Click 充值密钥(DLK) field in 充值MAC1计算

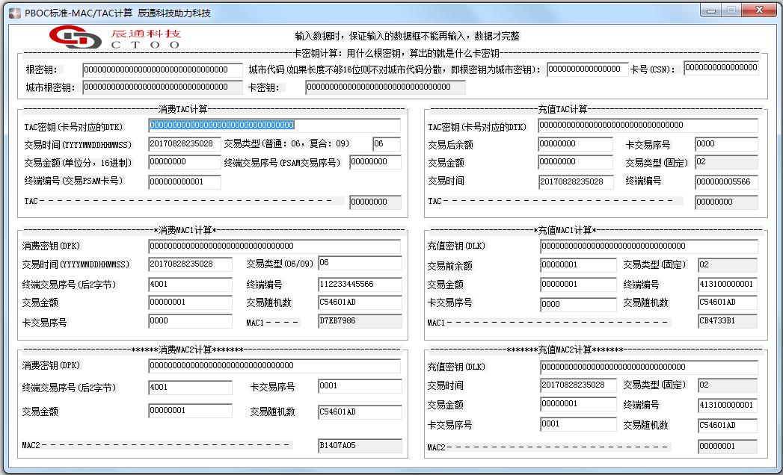649,246
